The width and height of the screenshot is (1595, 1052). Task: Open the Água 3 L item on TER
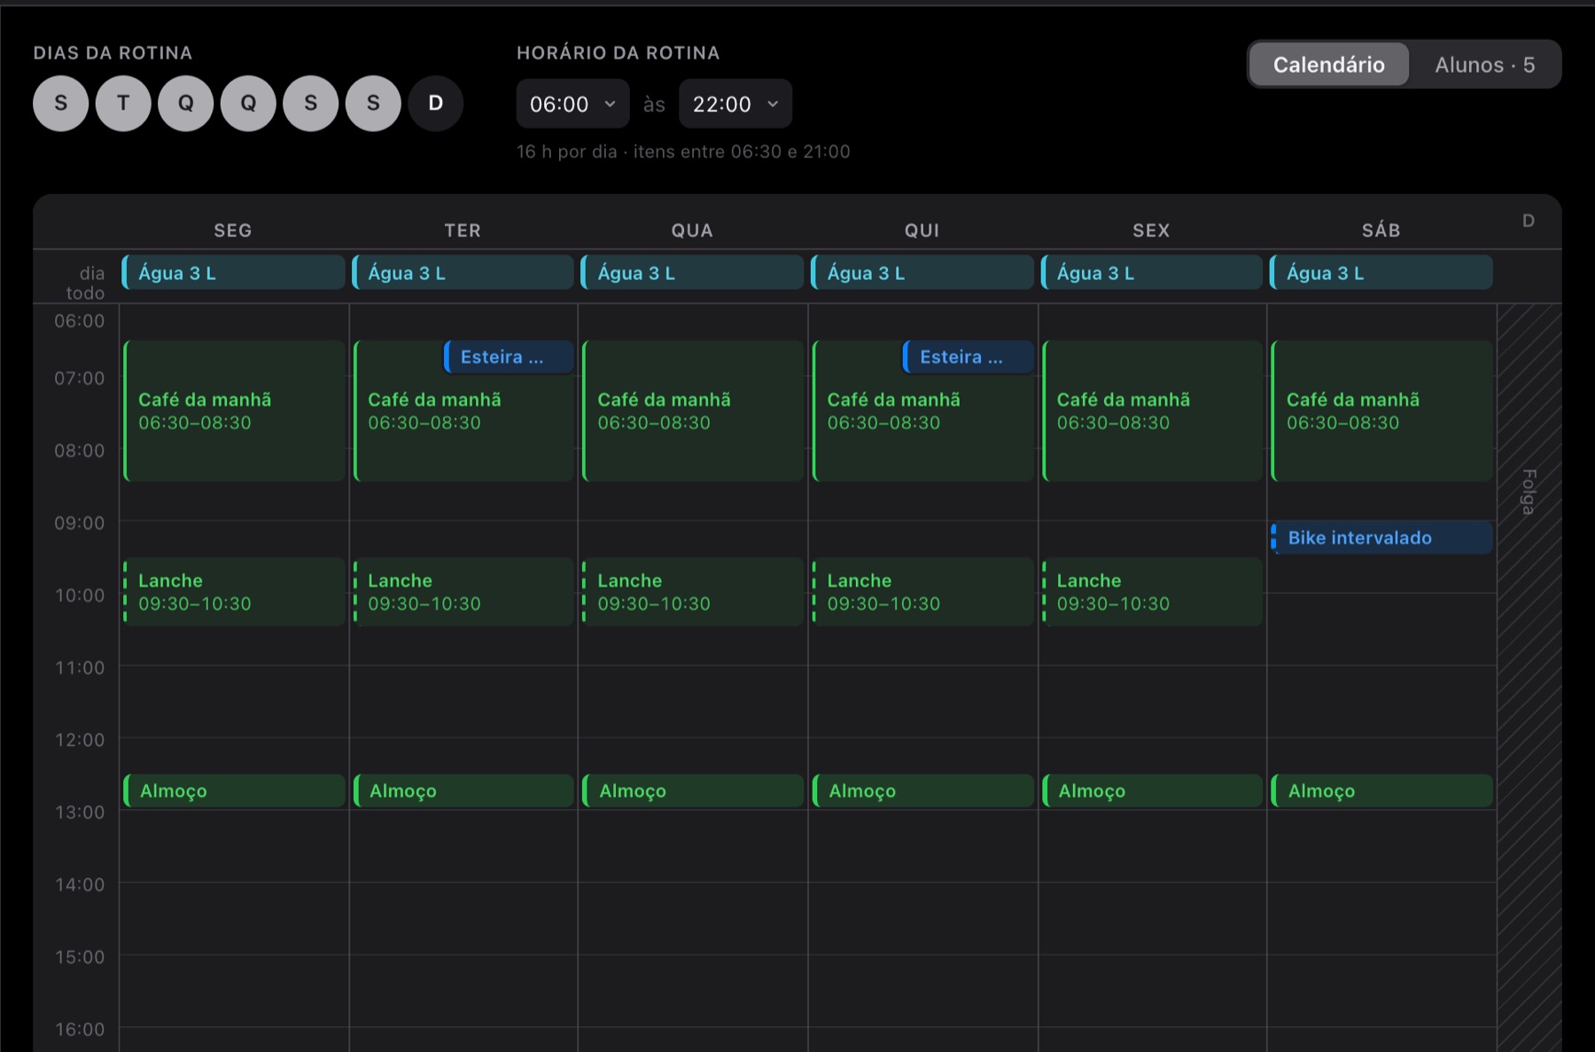tap(463, 272)
